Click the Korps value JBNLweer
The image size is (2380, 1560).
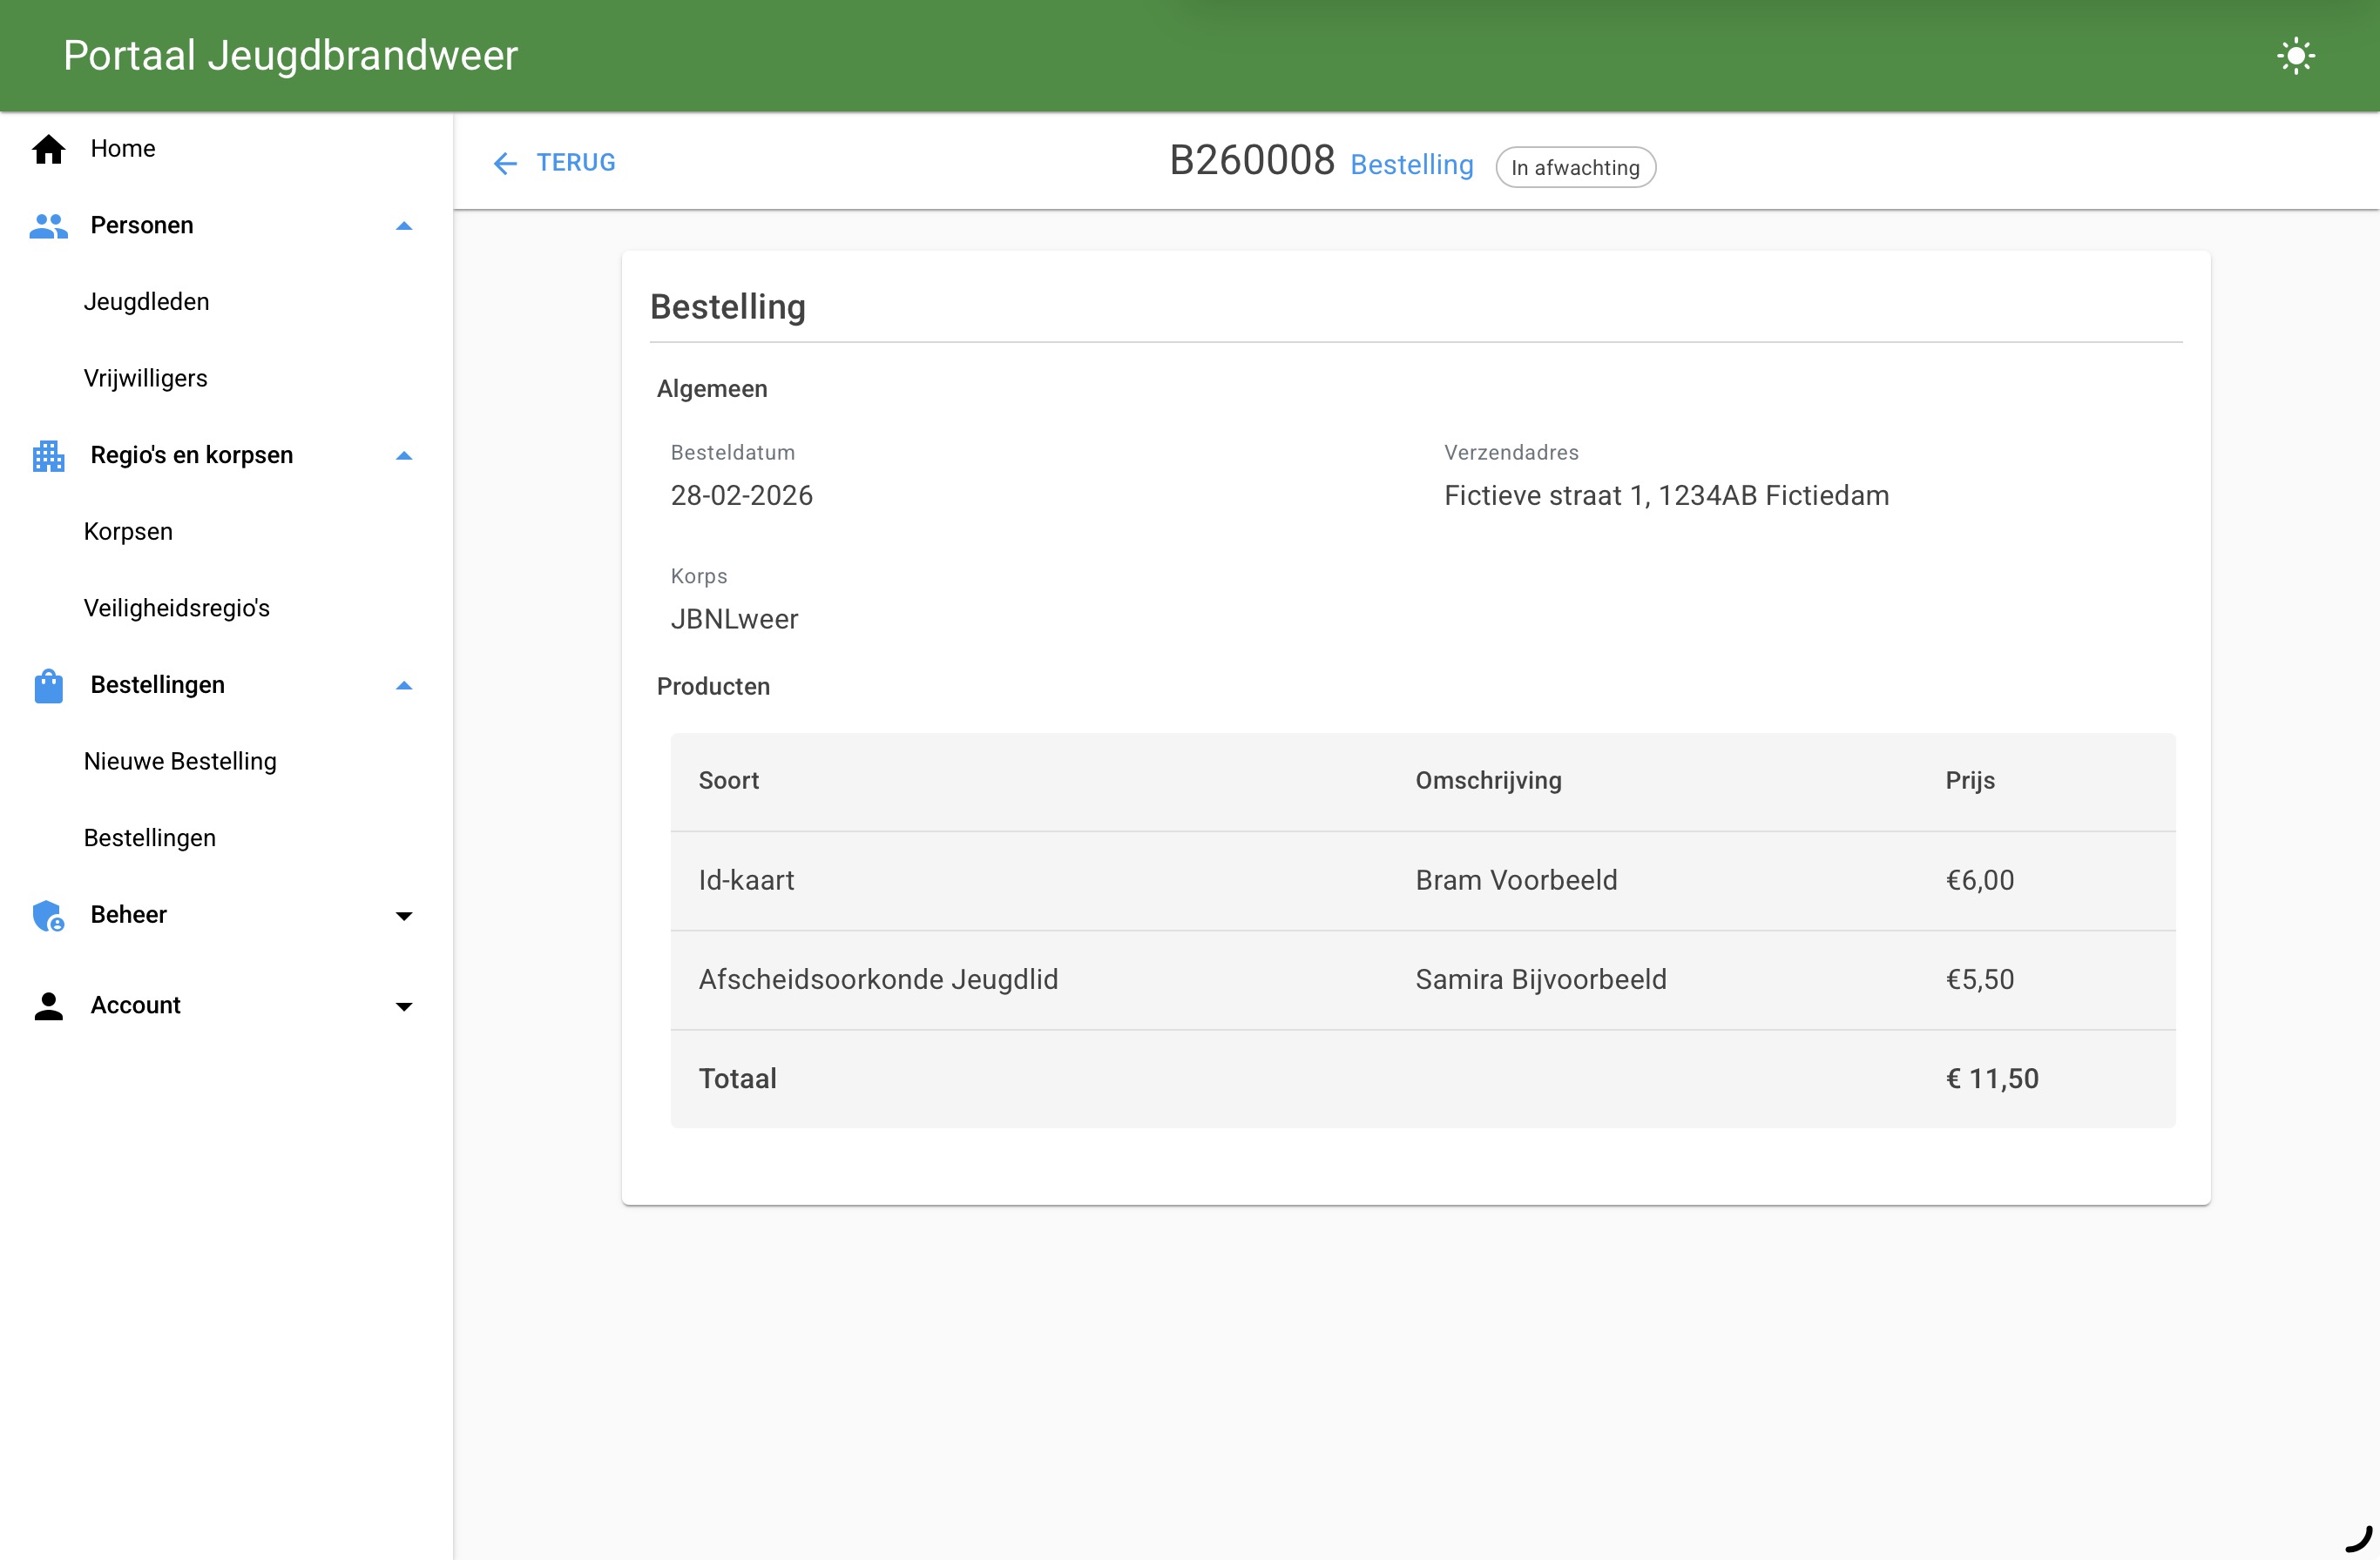pos(734,620)
